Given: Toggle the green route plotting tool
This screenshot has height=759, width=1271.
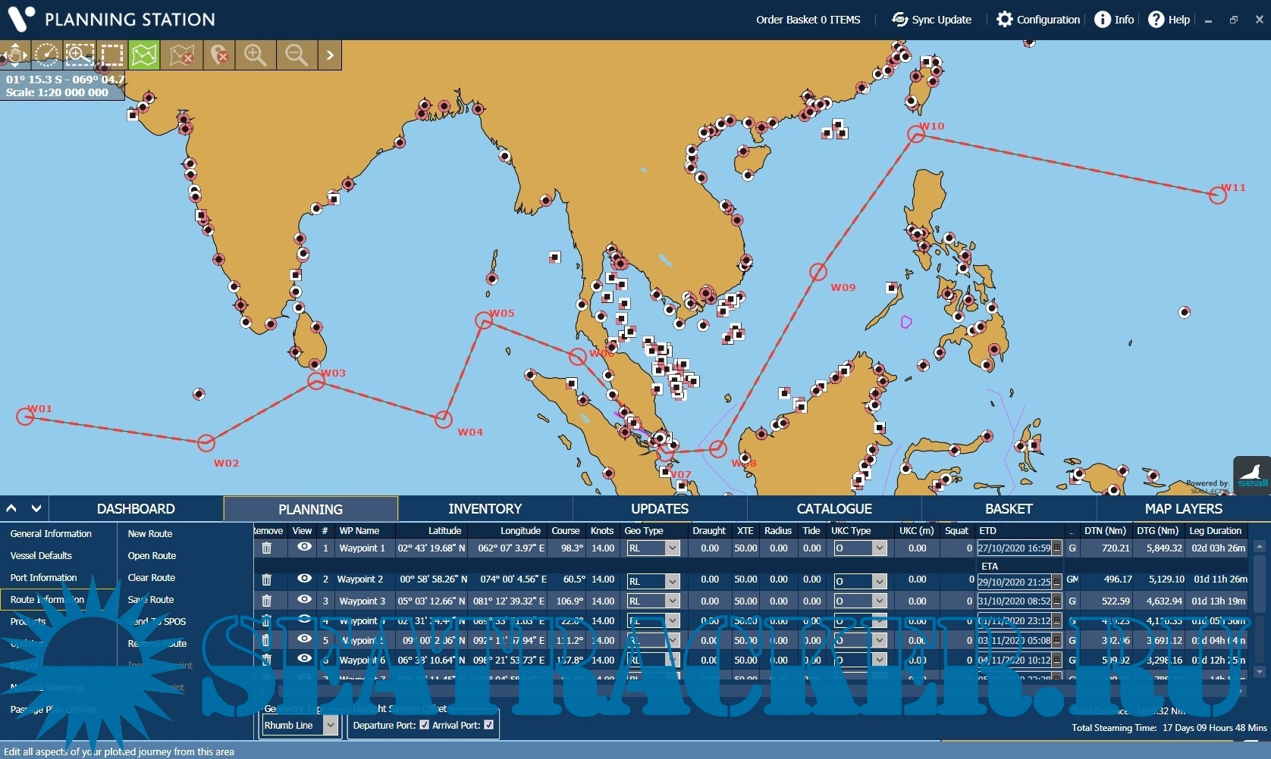Looking at the screenshot, I should tap(143, 55).
